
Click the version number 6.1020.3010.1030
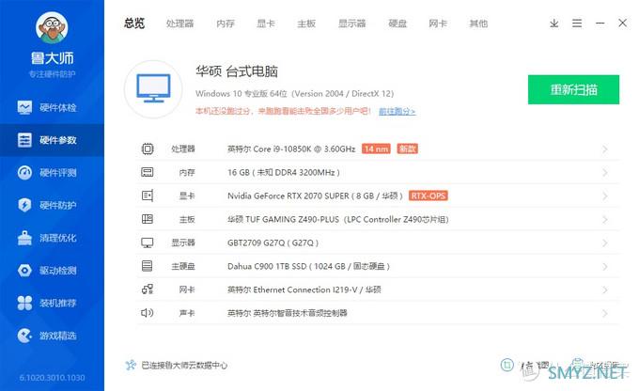coord(53,378)
